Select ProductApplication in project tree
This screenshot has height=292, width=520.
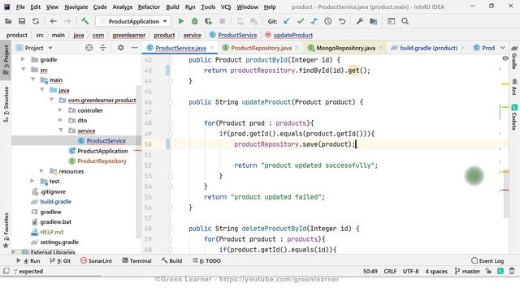point(102,151)
